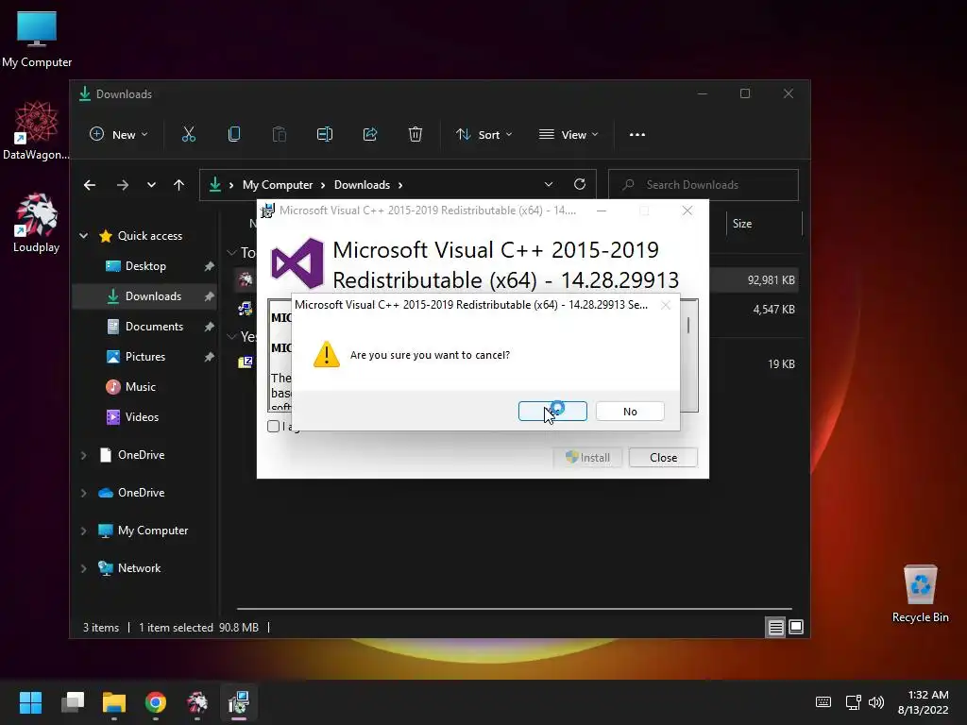Launch Google Chrome from the taskbar
This screenshot has height=725, width=967.
click(x=156, y=702)
